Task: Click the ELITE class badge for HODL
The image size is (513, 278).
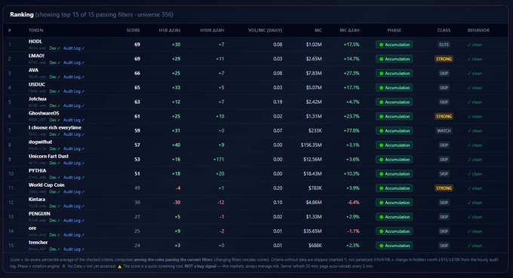Action: [x=444, y=44]
